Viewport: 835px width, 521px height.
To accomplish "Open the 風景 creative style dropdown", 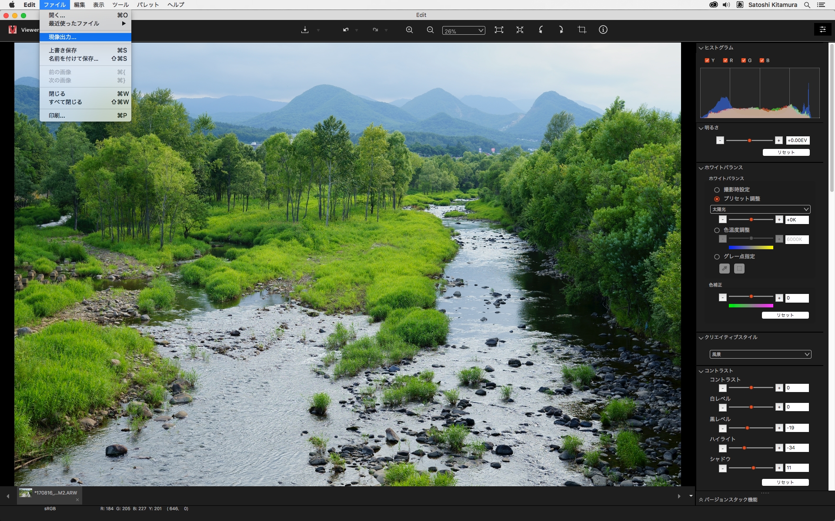I will [760, 354].
